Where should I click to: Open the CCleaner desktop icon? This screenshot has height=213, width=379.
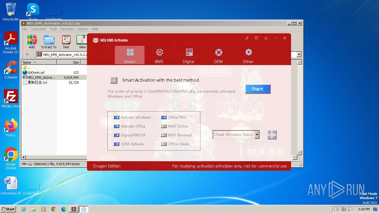pyautogui.click(x=11, y=70)
